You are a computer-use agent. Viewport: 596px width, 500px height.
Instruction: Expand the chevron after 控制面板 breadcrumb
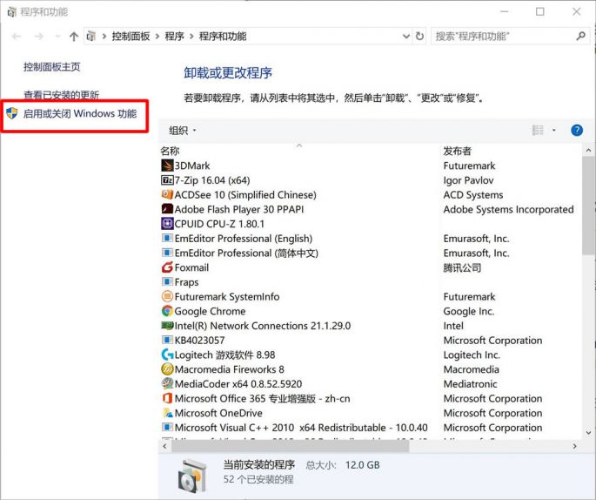(157, 37)
